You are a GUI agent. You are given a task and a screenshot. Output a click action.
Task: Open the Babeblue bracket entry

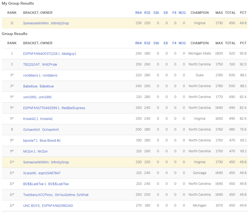30,86
